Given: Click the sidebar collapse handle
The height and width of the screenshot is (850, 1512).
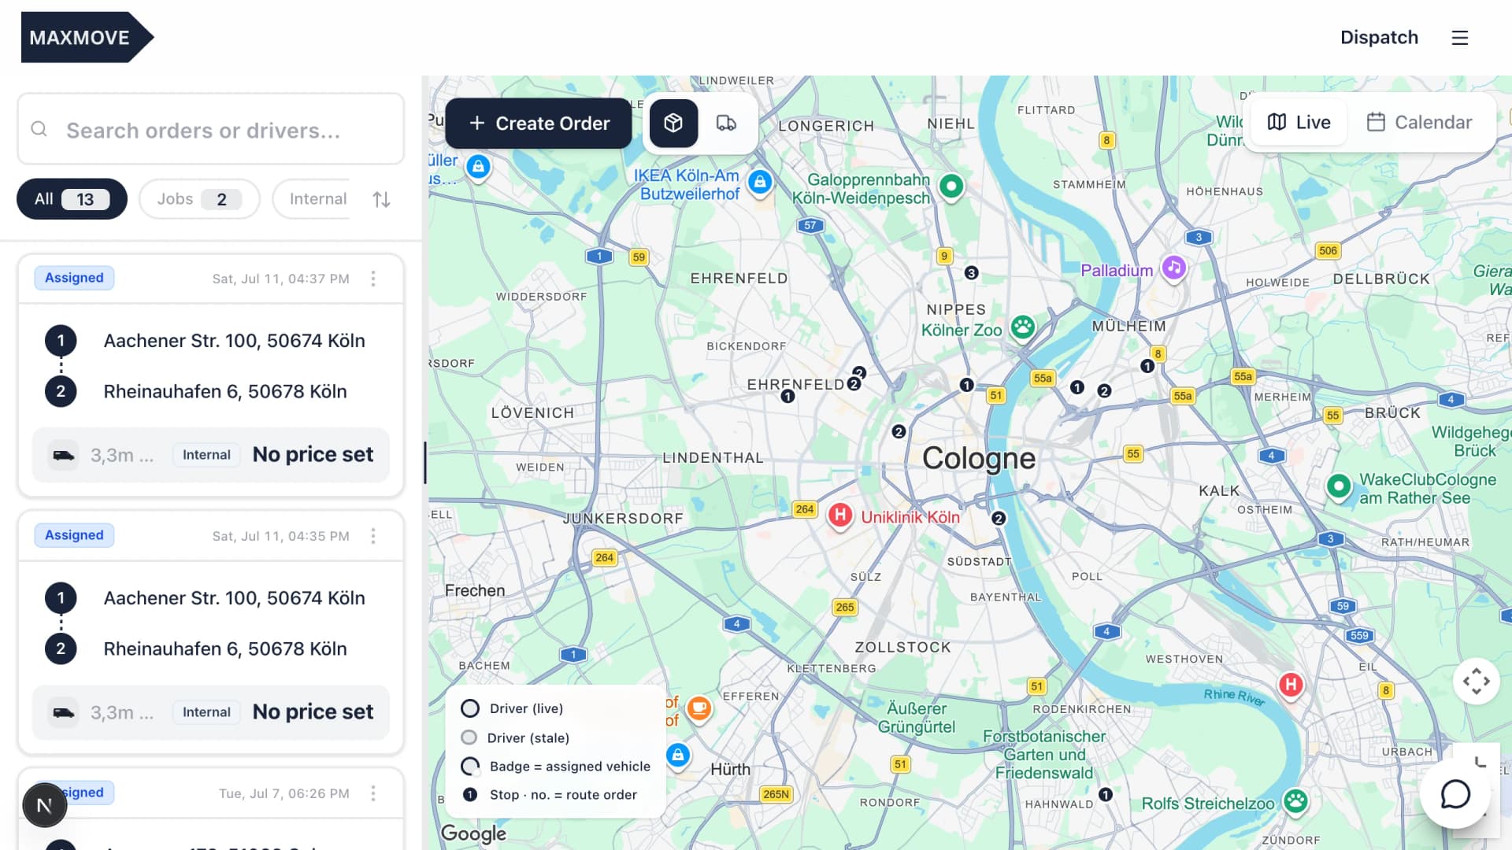Looking at the screenshot, I should [425, 463].
